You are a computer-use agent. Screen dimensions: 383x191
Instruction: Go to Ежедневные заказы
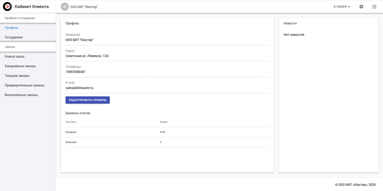(20, 66)
